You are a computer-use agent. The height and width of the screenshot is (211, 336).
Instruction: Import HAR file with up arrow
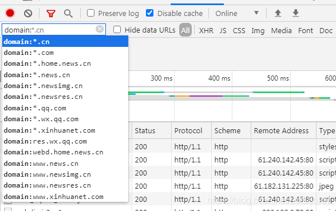(x=278, y=13)
